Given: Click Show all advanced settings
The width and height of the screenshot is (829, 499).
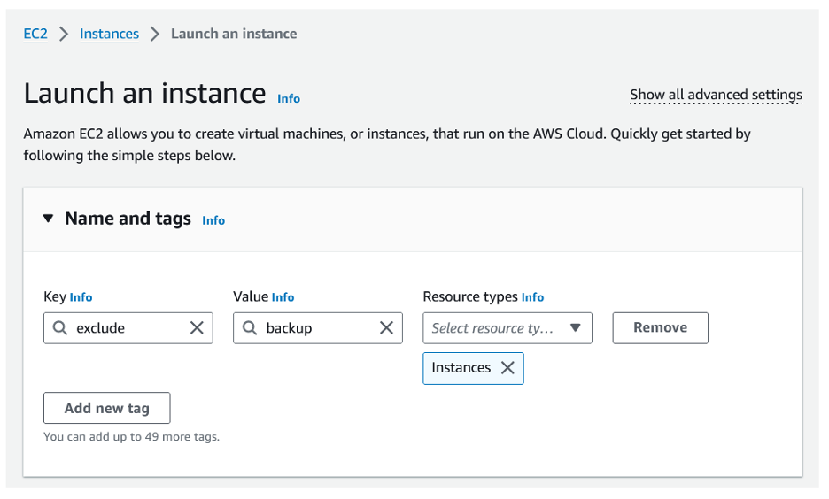Looking at the screenshot, I should [716, 95].
